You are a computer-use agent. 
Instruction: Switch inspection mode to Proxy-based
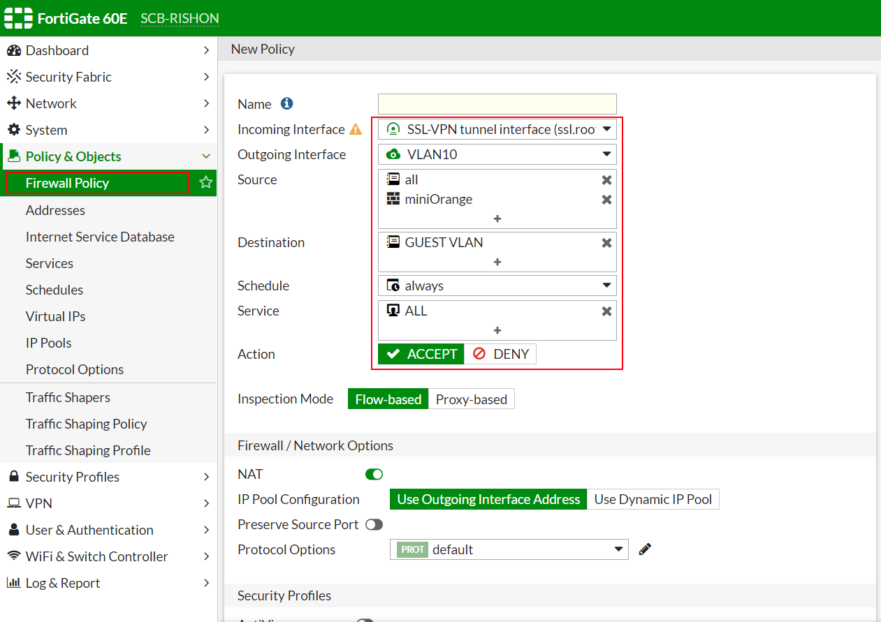pyautogui.click(x=472, y=399)
